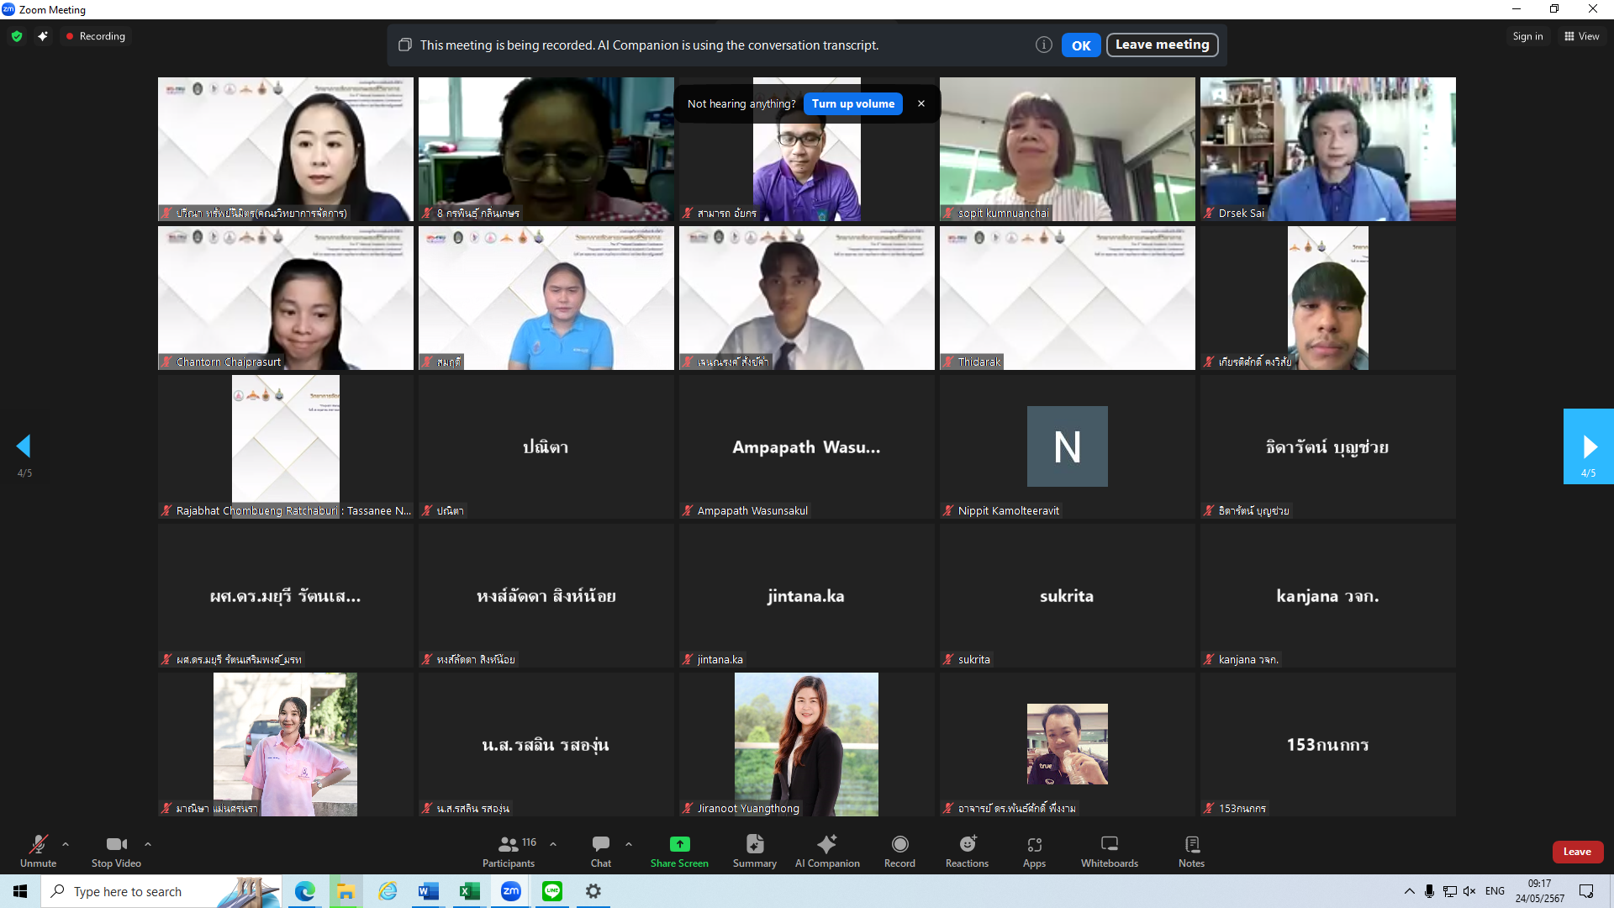Unmute the microphone
Viewport: 1614px width, 908px height.
tap(38, 844)
